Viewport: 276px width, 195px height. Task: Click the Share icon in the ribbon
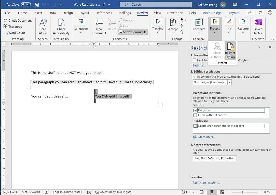pos(250,13)
